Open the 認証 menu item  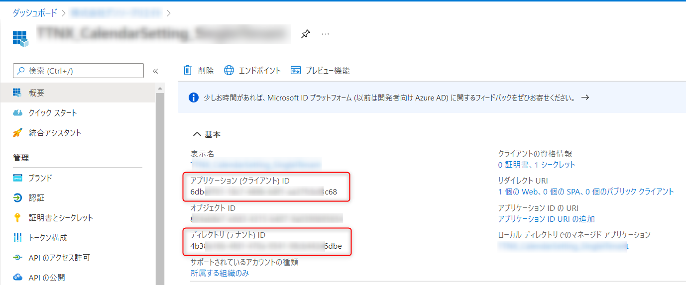(x=37, y=198)
